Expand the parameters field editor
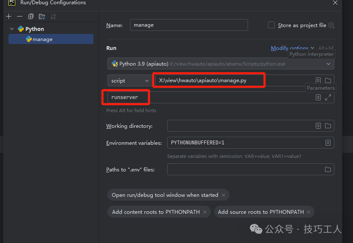353x243 pixels. (x=328, y=97)
